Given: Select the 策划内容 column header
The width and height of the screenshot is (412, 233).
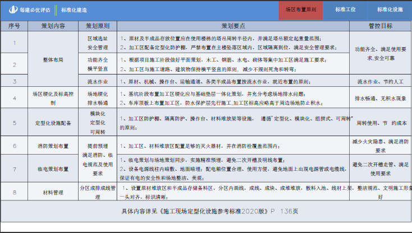Looking at the screenshot, I should tap(53, 26).
